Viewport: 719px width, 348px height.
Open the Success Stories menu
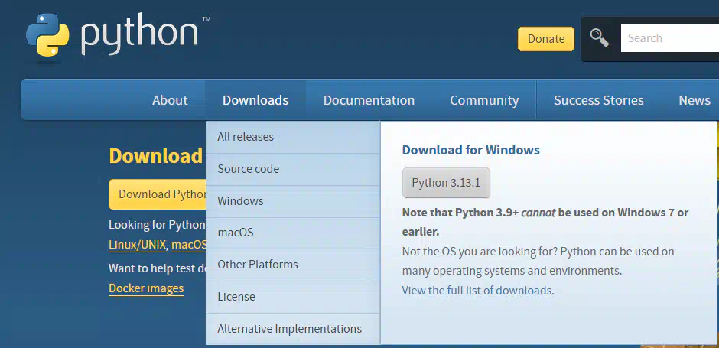pos(599,100)
